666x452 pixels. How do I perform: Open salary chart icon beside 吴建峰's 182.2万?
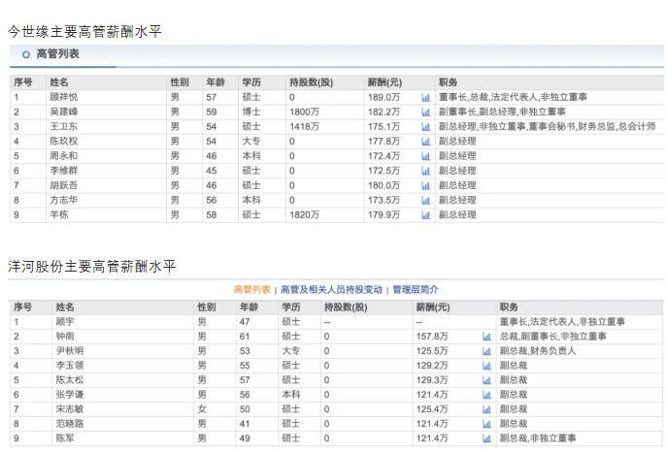point(425,113)
